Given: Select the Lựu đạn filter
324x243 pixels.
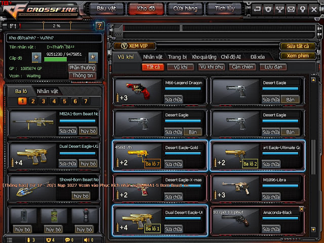Looking at the screenshot, I should click(273, 67).
